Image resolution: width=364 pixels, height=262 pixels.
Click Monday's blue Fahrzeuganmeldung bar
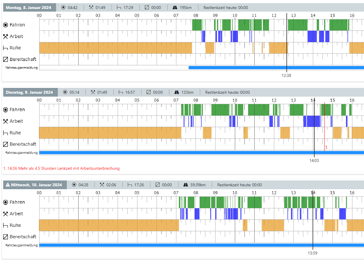click(x=276, y=68)
